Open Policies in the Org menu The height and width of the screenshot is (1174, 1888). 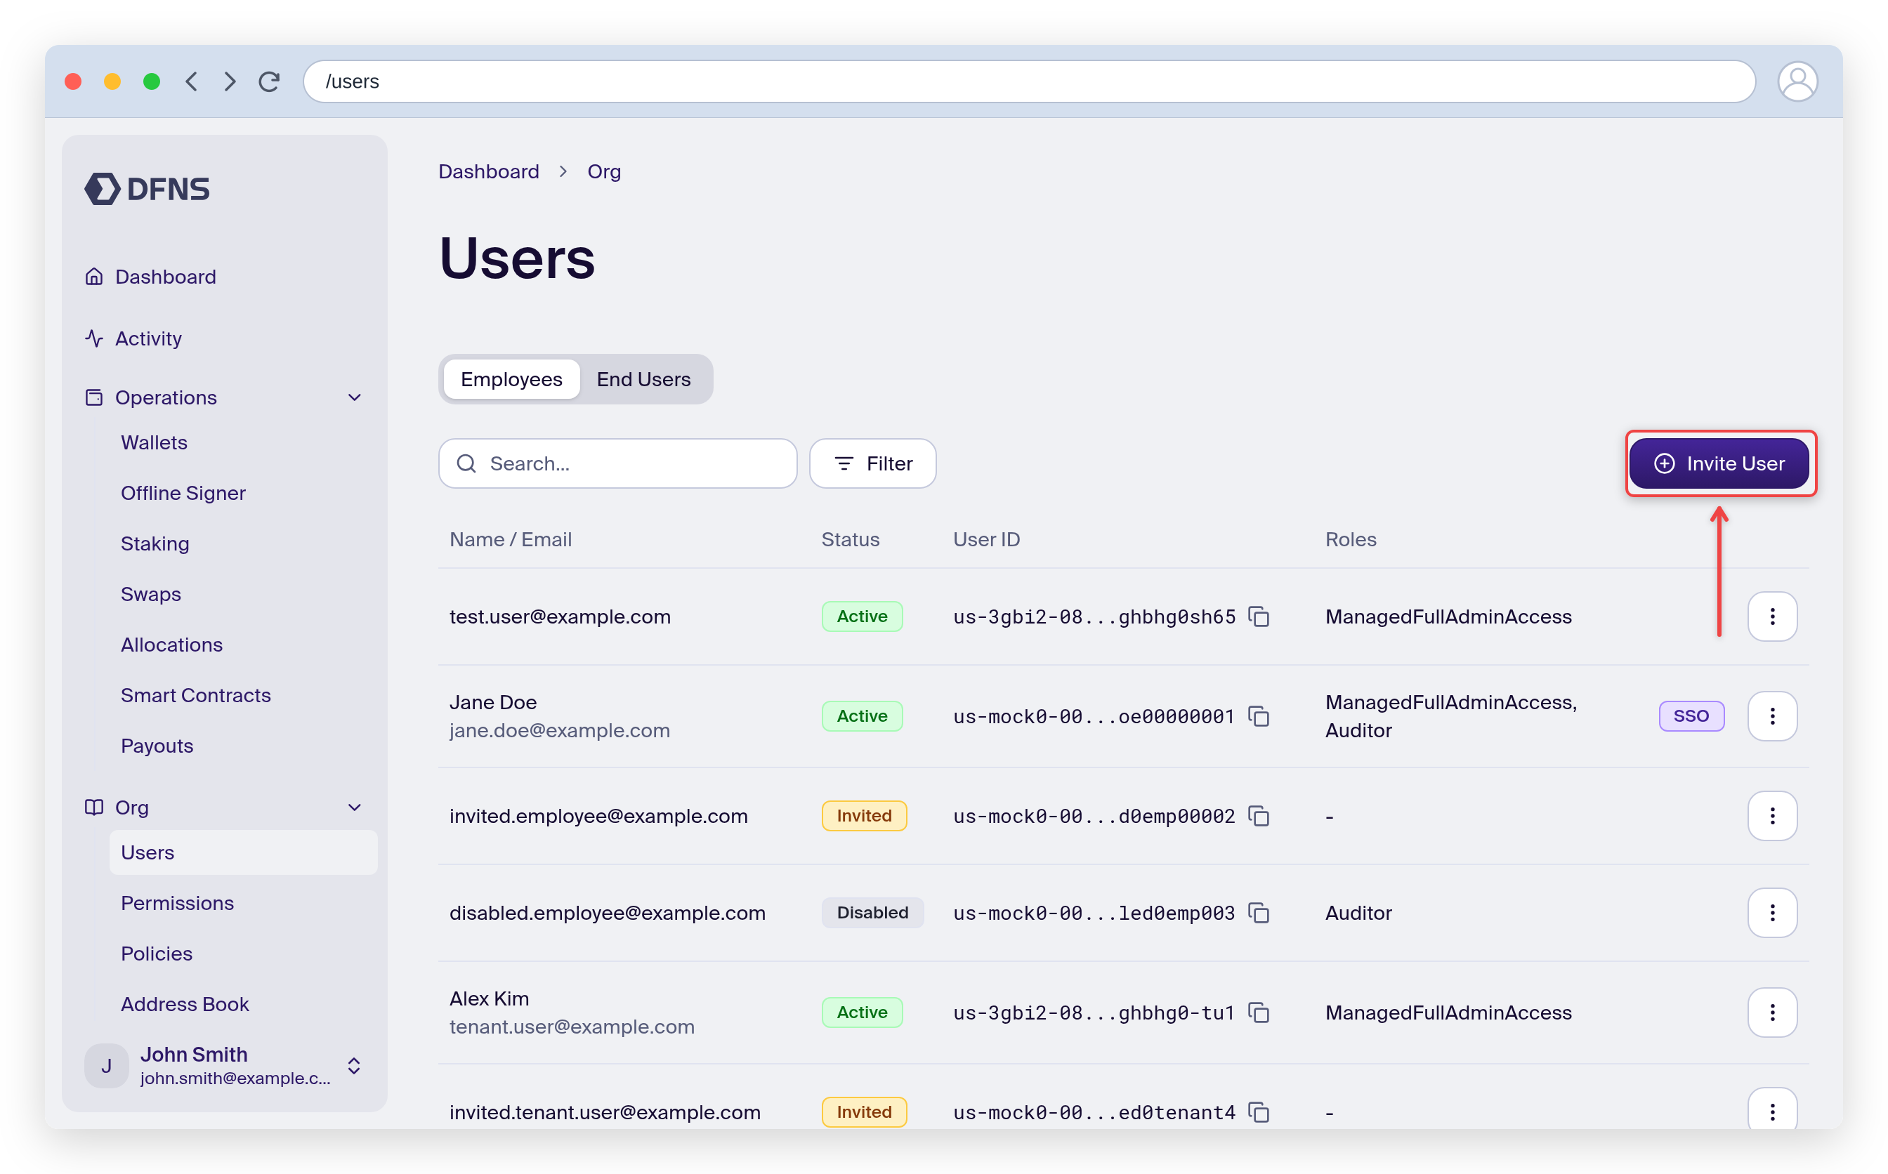pos(156,954)
